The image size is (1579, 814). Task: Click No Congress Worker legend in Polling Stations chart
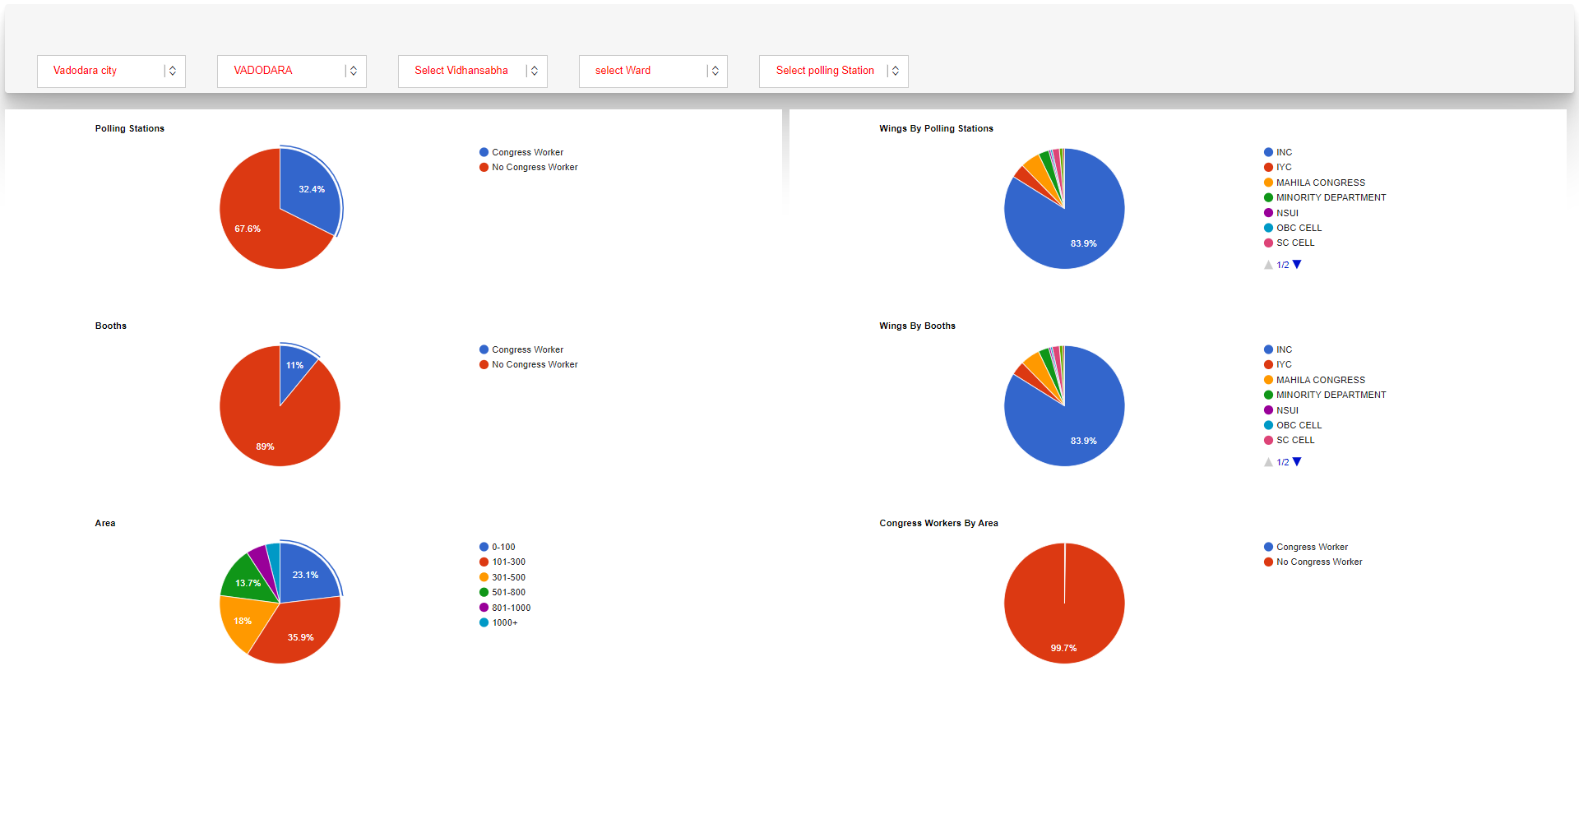point(534,168)
